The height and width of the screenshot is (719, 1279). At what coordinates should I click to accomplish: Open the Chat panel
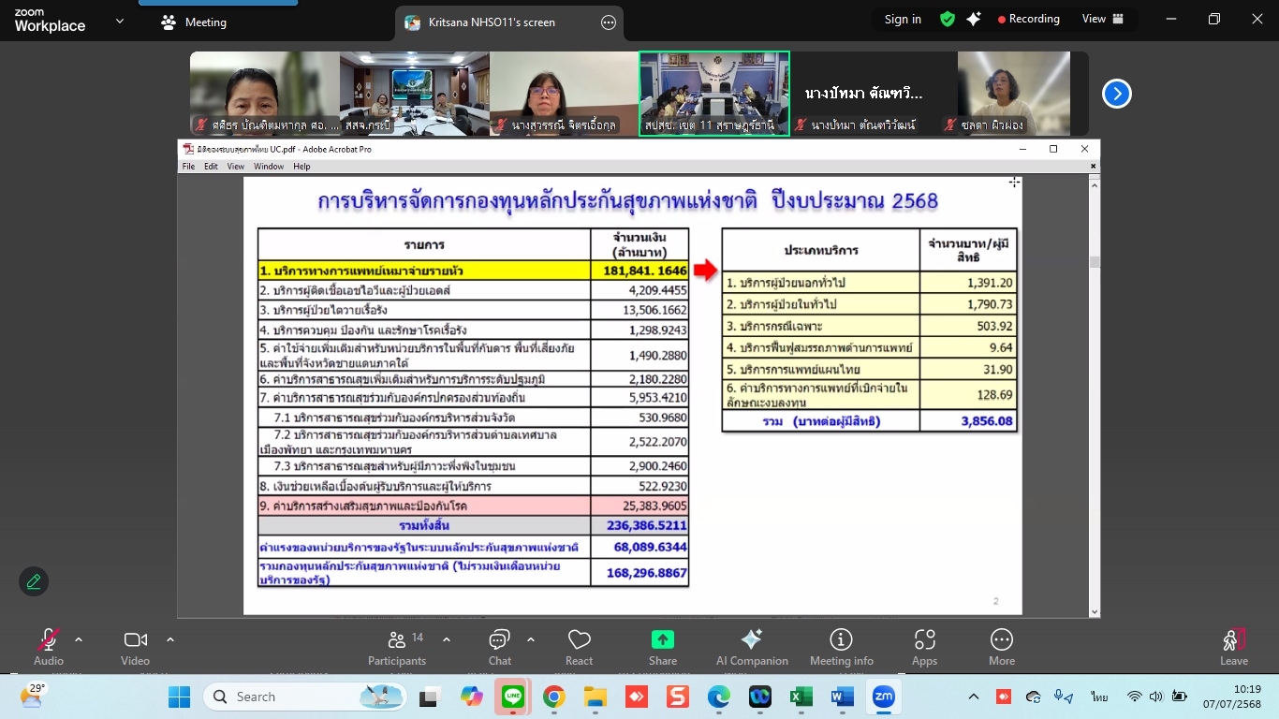[x=499, y=647]
